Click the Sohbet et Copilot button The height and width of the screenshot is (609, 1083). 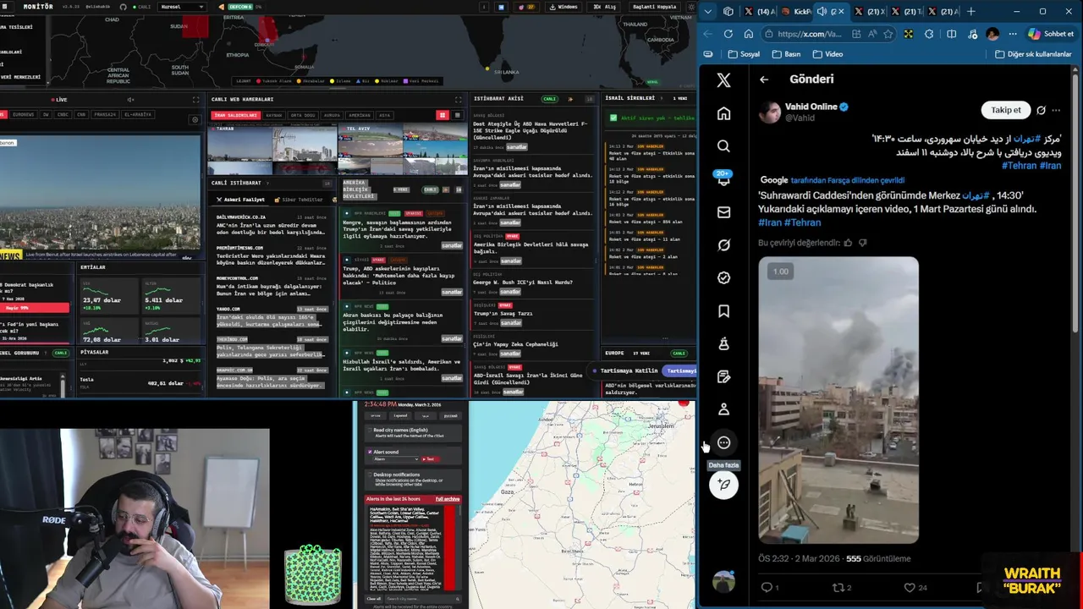[1051, 34]
